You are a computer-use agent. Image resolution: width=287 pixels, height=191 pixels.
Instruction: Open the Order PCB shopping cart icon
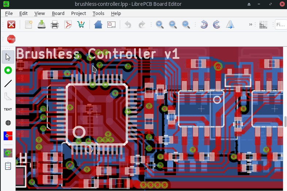pyautogui.click(x=81, y=24)
